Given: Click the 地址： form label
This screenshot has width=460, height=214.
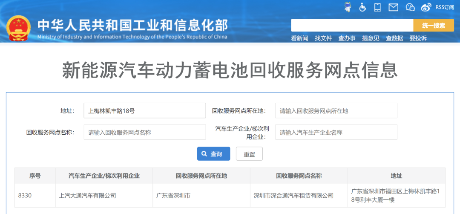Looking at the screenshot, I should click(x=67, y=111).
